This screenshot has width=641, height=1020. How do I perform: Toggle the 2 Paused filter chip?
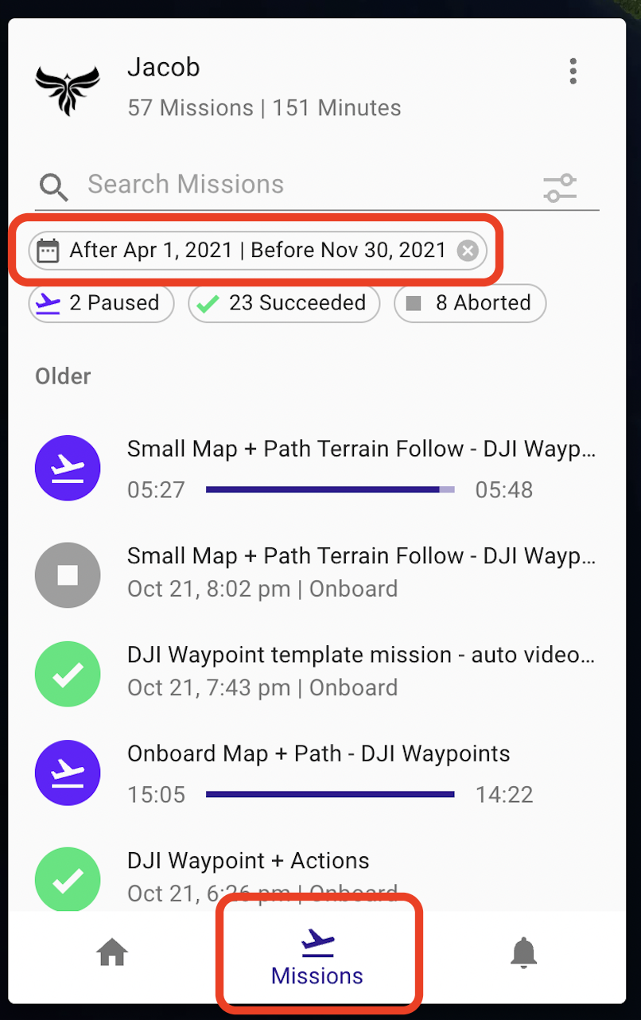coord(101,303)
